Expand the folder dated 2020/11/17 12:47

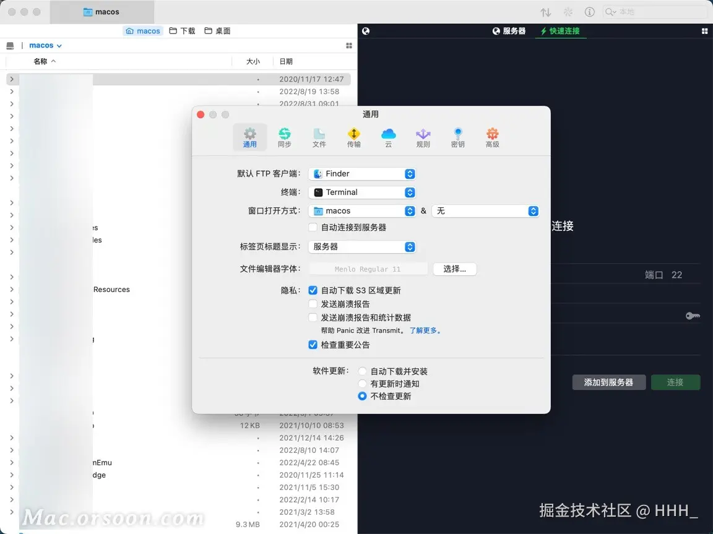pos(12,79)
